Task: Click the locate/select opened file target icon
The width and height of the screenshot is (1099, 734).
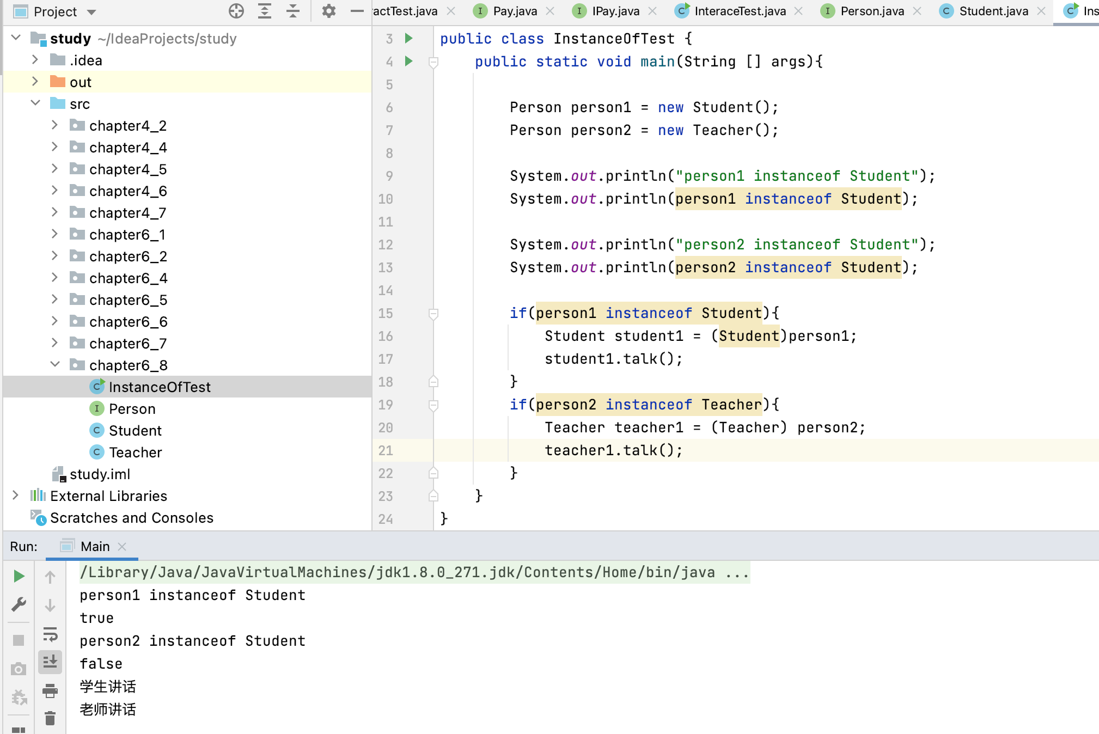Action: pos(236,11)
